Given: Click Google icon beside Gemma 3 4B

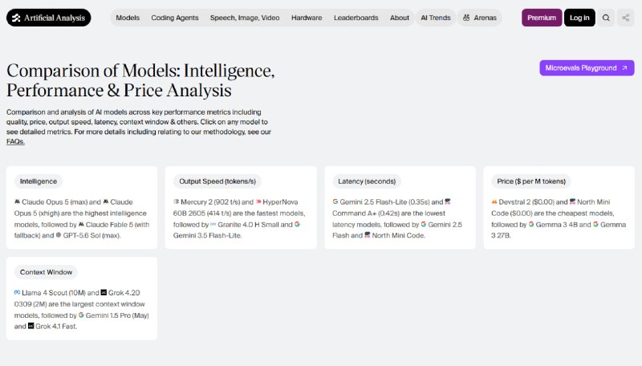Looking at the screenshot, I should click(531, 225).
